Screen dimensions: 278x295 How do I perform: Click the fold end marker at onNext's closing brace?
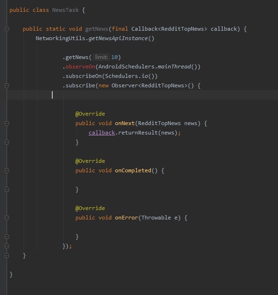7,143
